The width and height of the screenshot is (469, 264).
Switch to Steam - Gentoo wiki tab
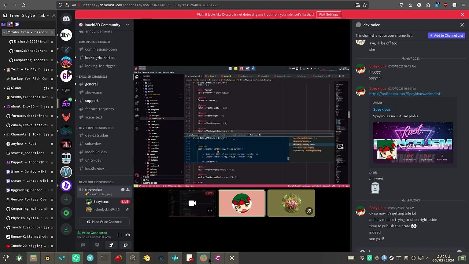pyautogui.click(x=29, y=181)
